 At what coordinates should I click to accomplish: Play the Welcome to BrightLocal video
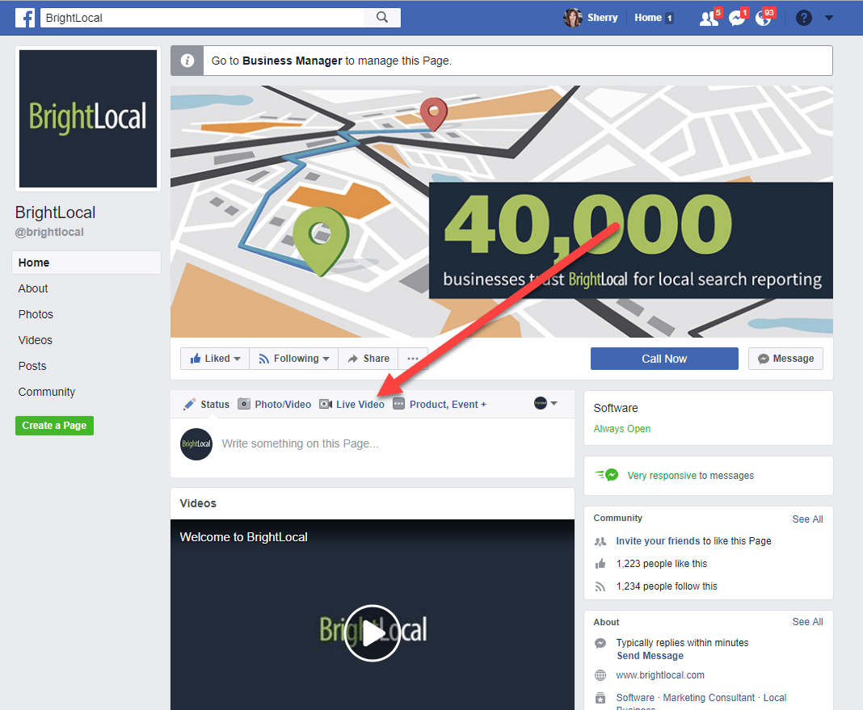[373, 632]
